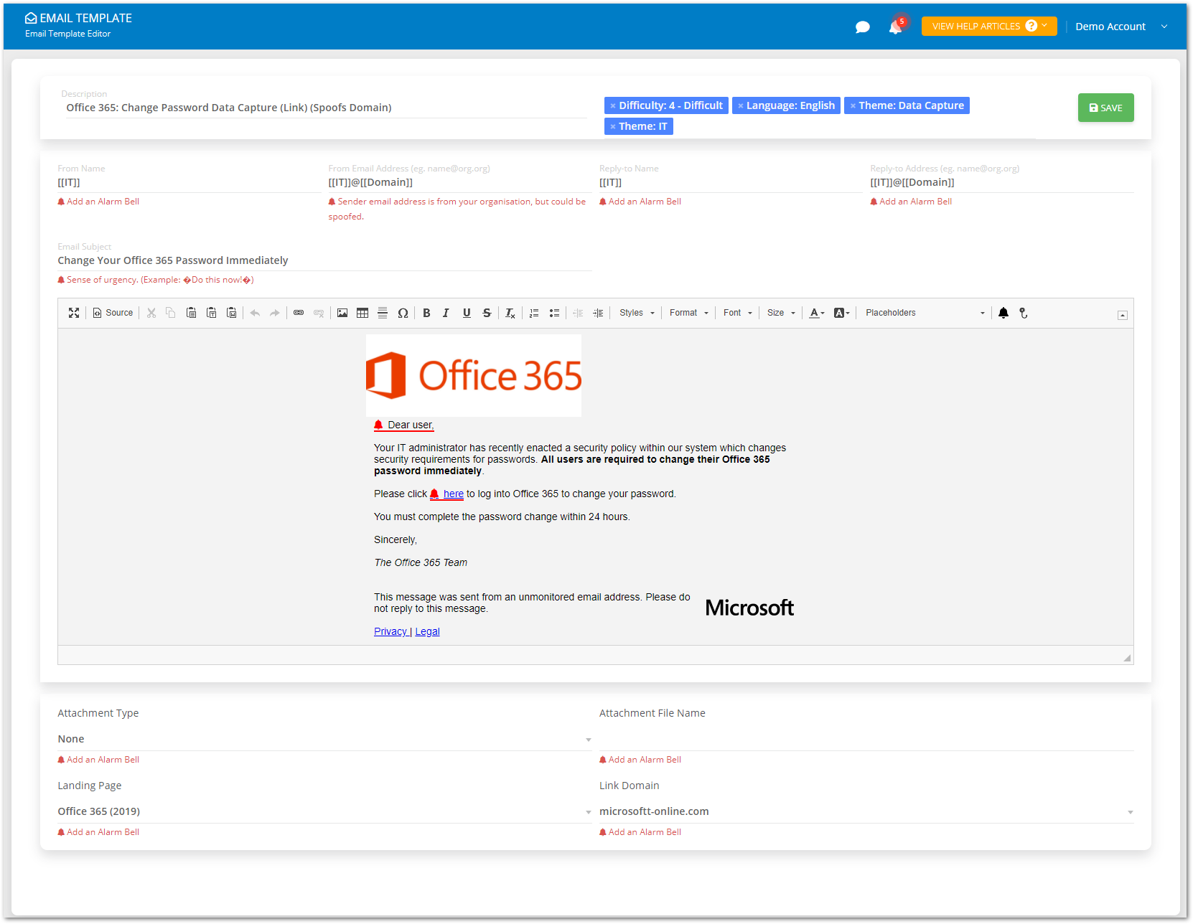
Task: Collapse the editor toolbar
Action: pyautogui.click(x=1123, y=316)
